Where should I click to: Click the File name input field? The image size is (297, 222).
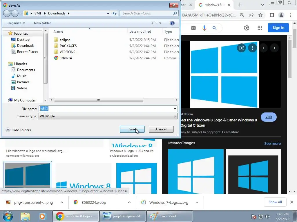(106, 109)
